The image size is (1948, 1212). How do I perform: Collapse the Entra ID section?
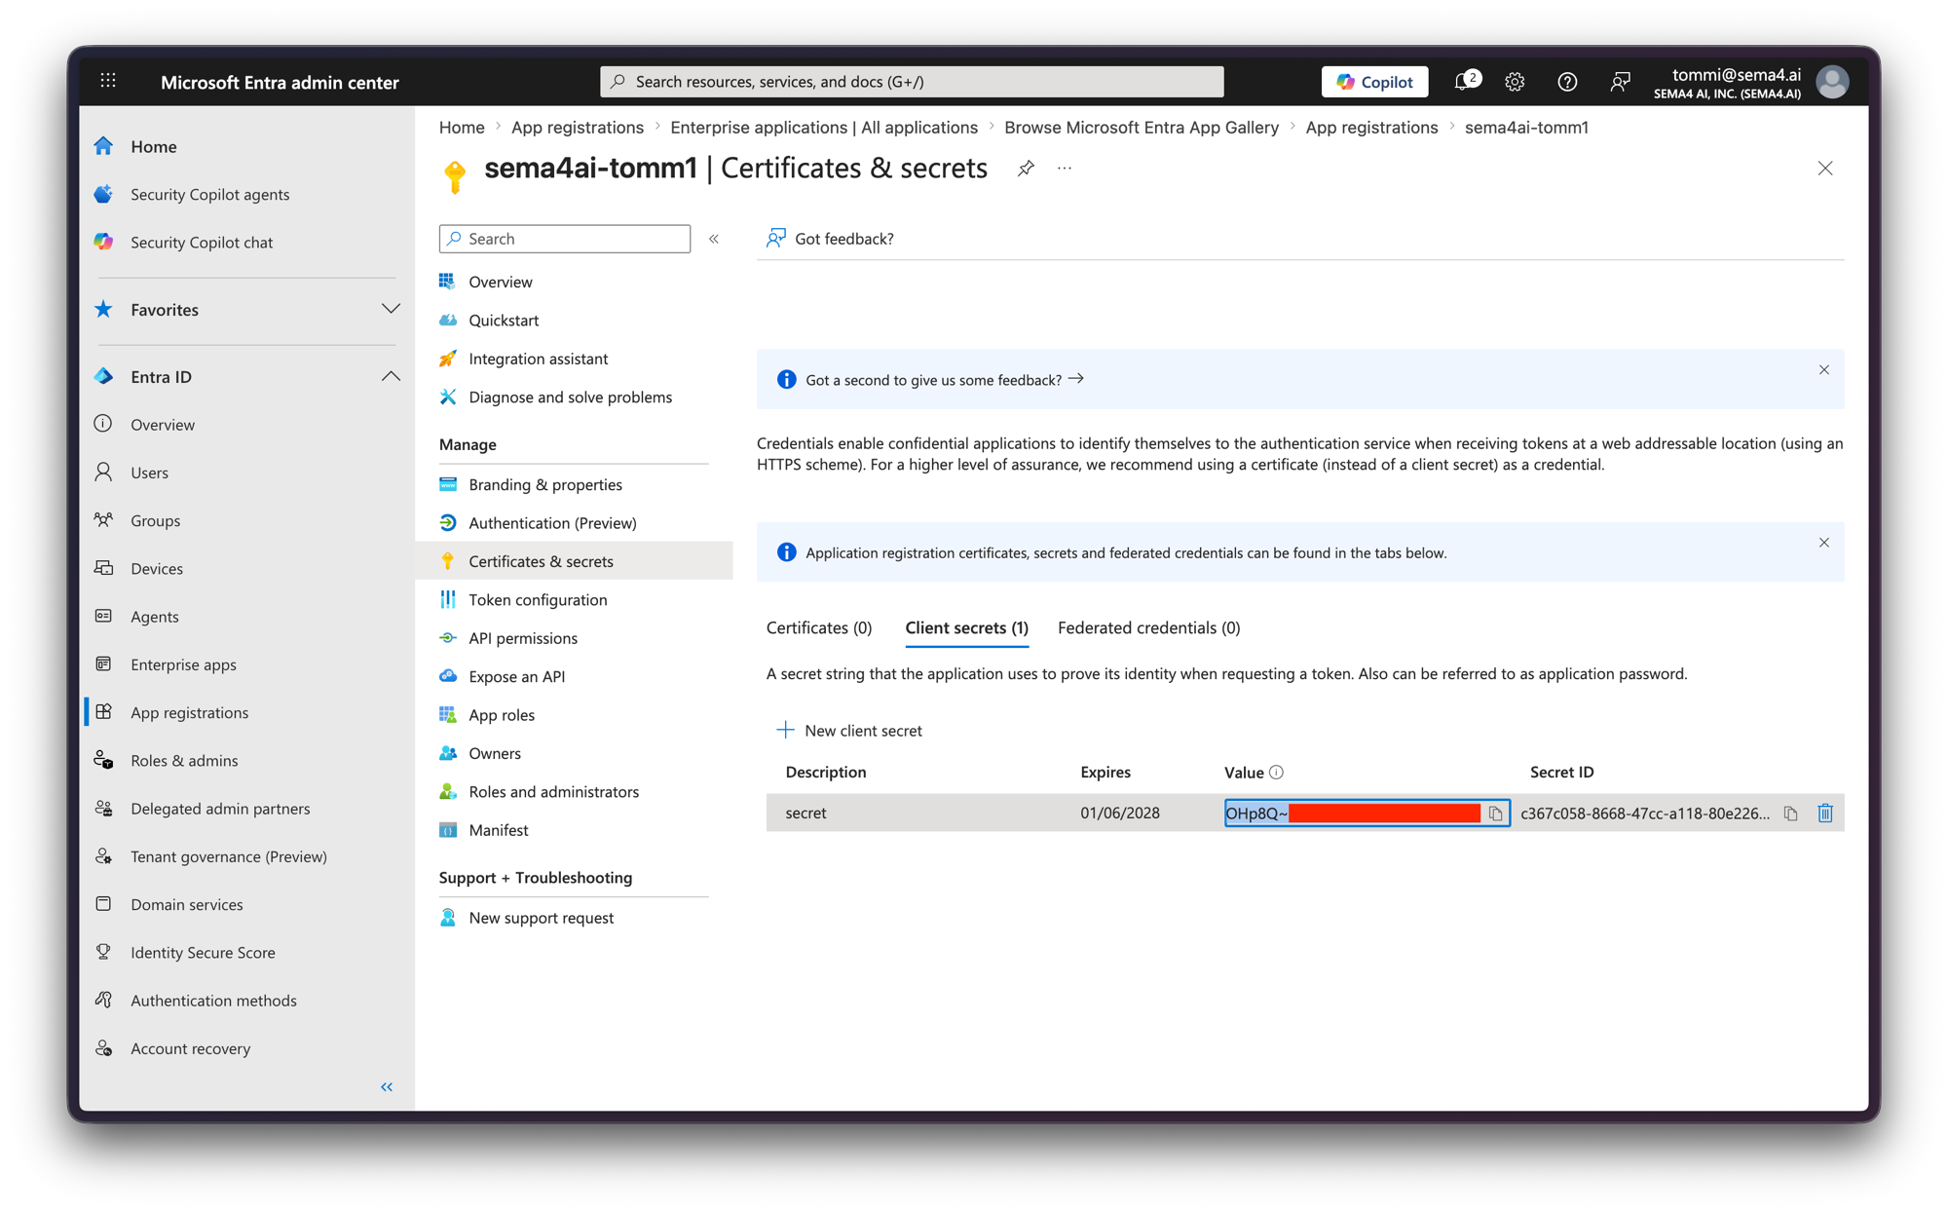coord(391,376)
